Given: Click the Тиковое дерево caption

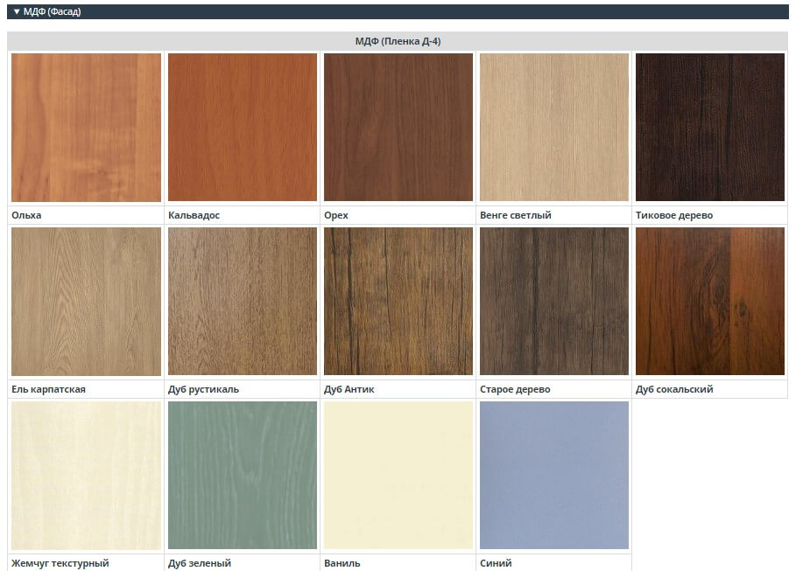Looking at the screenshot, I should 673,215.
